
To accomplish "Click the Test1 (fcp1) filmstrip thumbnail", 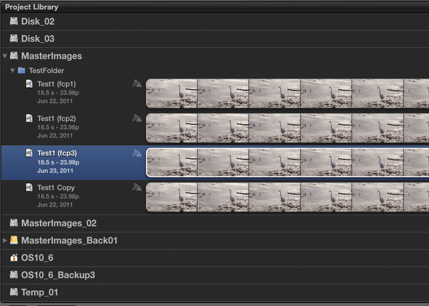I will click(287, 94).
